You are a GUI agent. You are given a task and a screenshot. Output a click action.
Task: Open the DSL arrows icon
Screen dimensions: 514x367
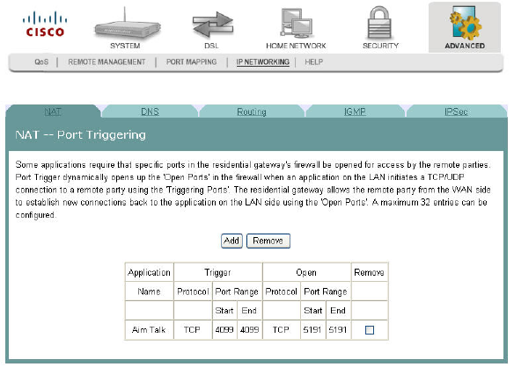pyautogui.click(x=212, y=25)
